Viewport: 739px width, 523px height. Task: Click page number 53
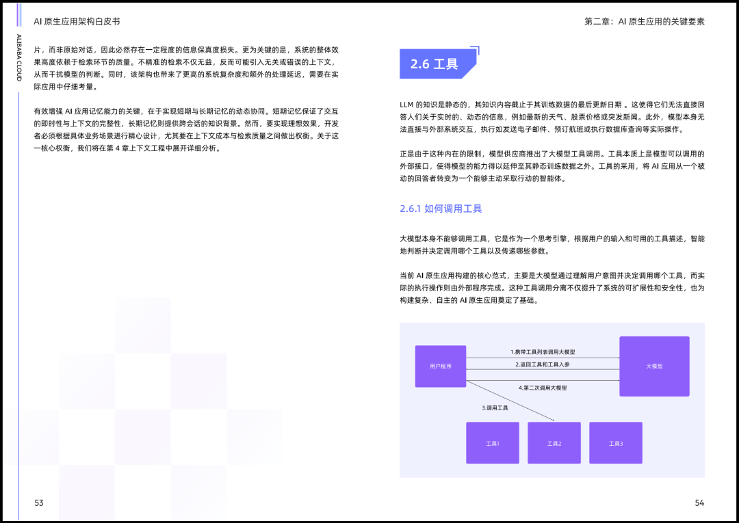tap(38, 502)
